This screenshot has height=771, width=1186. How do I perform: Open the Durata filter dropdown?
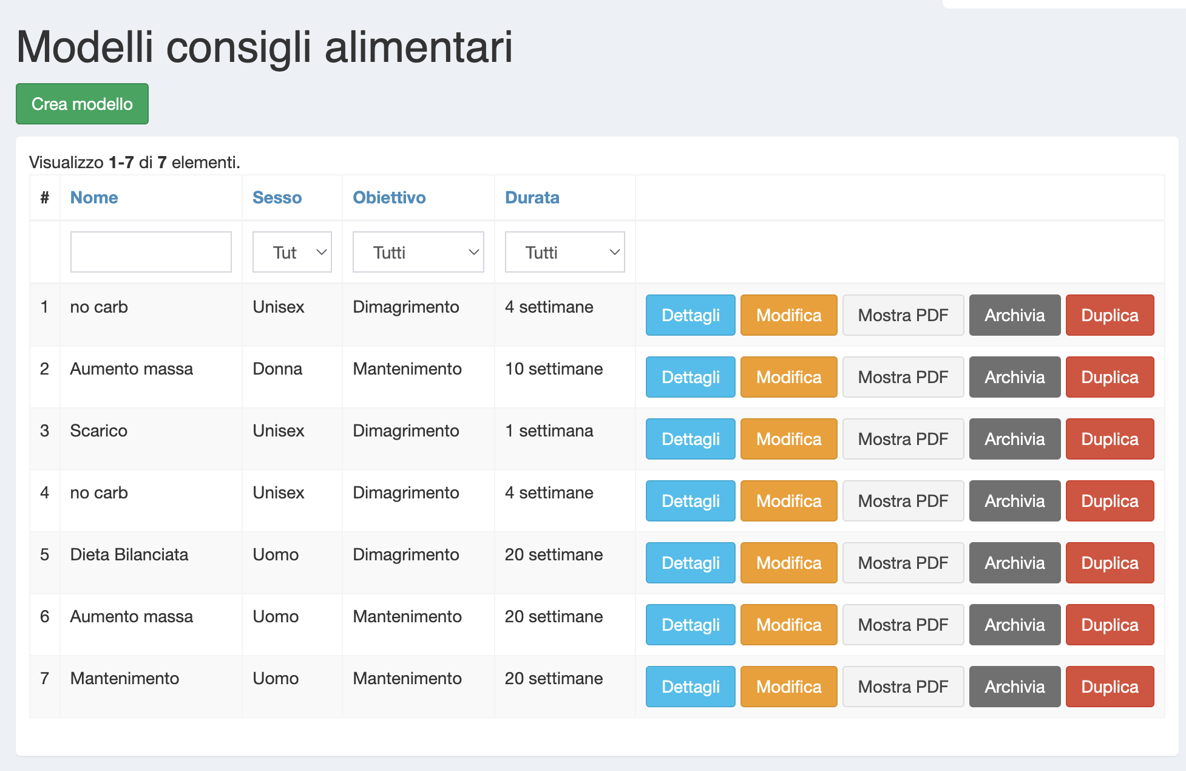tap(564, 251)
